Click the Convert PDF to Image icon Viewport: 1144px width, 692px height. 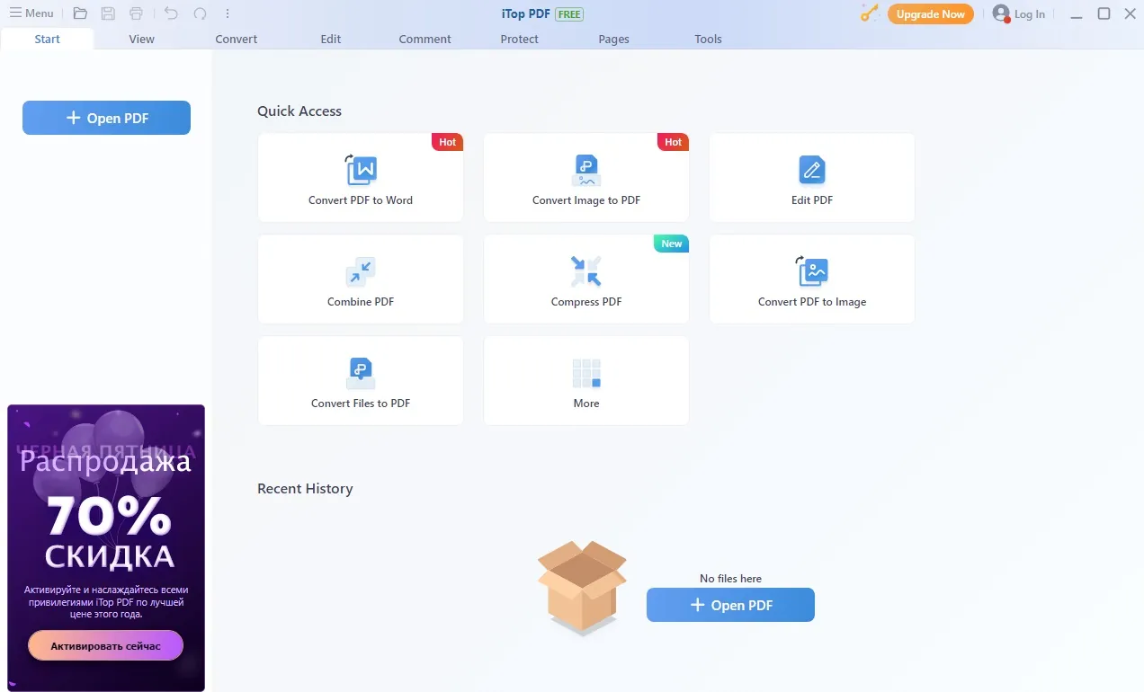coord(812,271)
